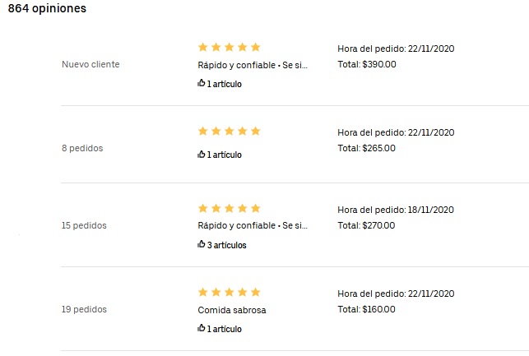This screenshot has width=529, height=356.
Task: Click thumbs-up icon in 8 pedidos review
Action: pyautogui.click(x=201, y=154)
